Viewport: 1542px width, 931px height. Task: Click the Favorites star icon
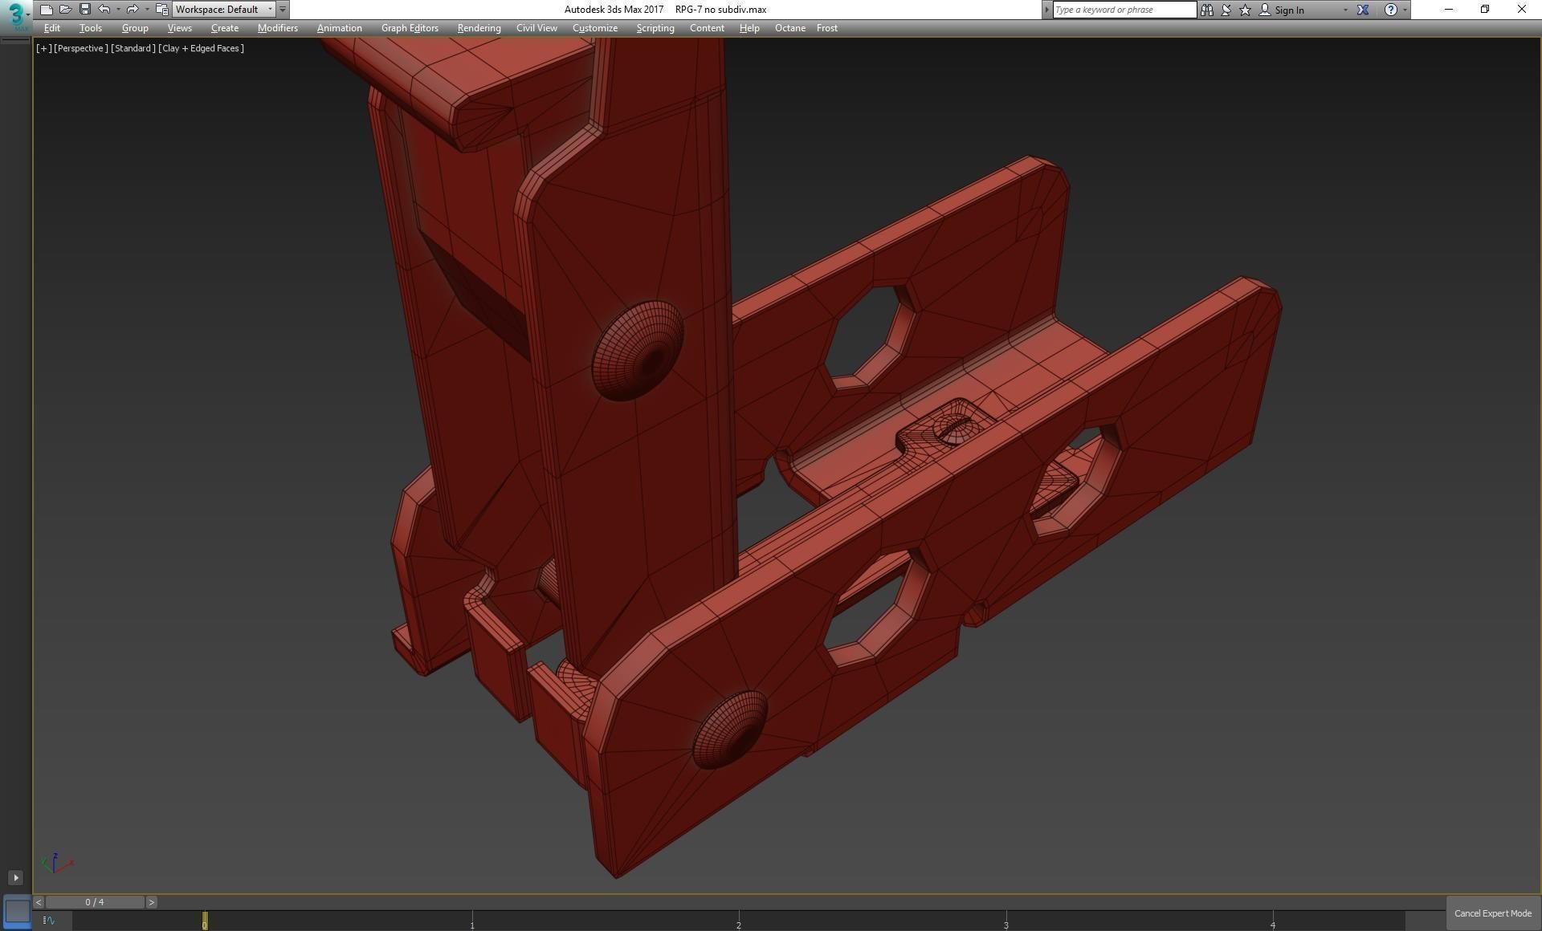point(1245,10)
